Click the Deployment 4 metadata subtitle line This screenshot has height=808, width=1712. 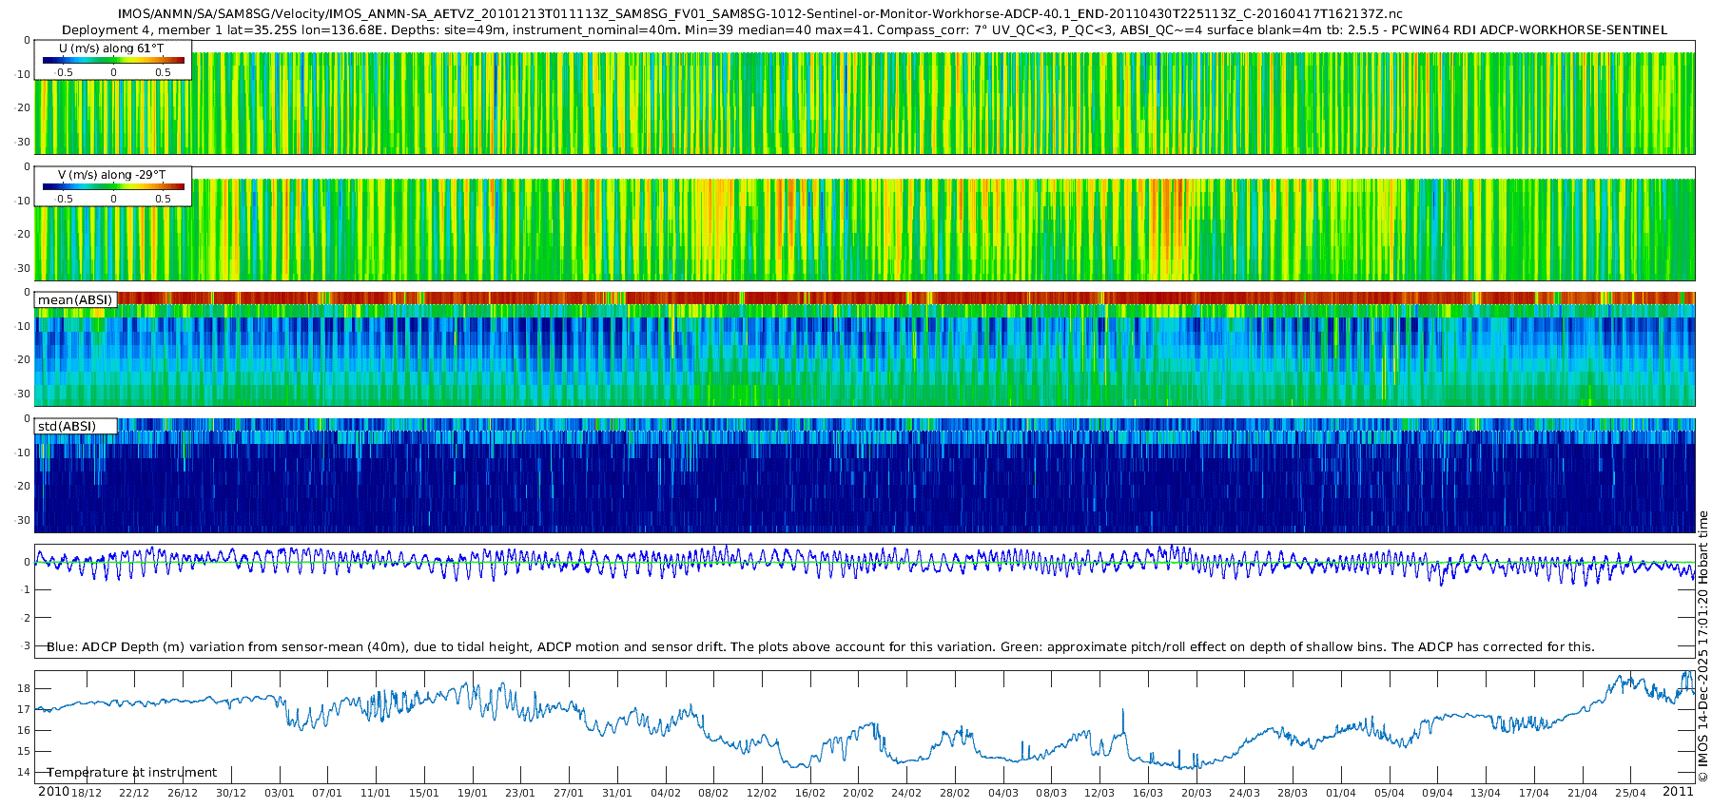[865, 30]
